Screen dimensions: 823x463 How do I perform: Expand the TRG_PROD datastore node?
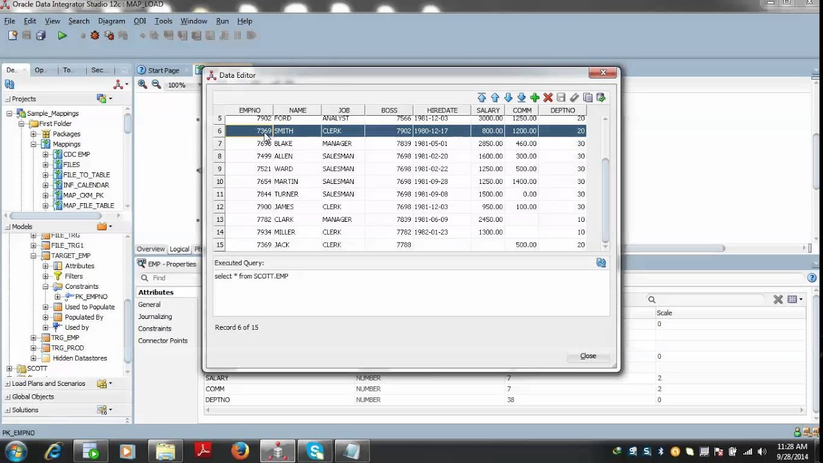[33, 348]
